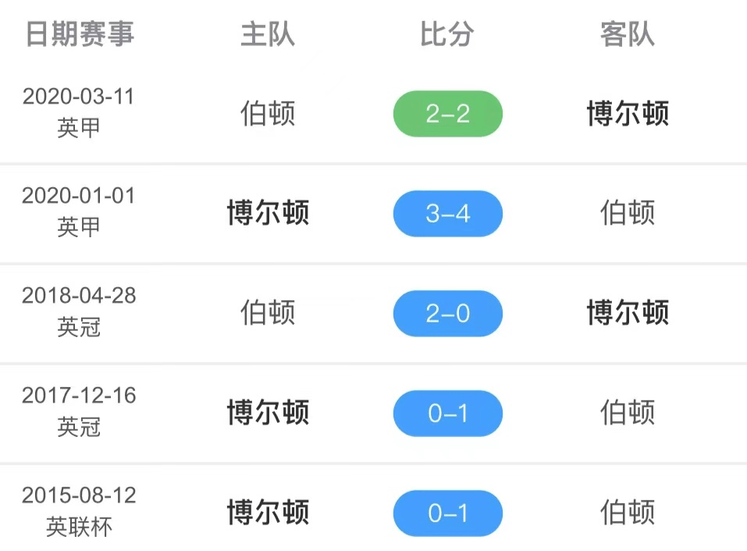Open away team 博尔顿 in 2018-04-28 match
747x551 pixels.
click(628, 312)
